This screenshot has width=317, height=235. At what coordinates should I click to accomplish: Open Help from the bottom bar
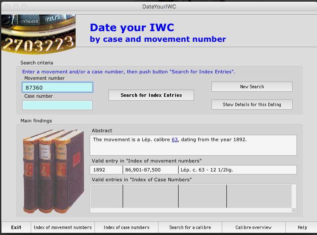pos(302,227)
